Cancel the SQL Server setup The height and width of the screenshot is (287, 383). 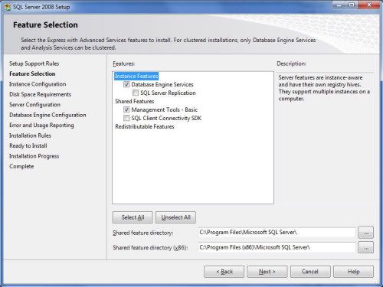[x=310, y=272]
